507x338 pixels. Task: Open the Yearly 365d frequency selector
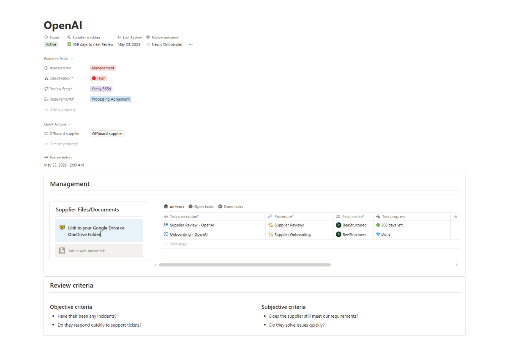click(101, 89)
